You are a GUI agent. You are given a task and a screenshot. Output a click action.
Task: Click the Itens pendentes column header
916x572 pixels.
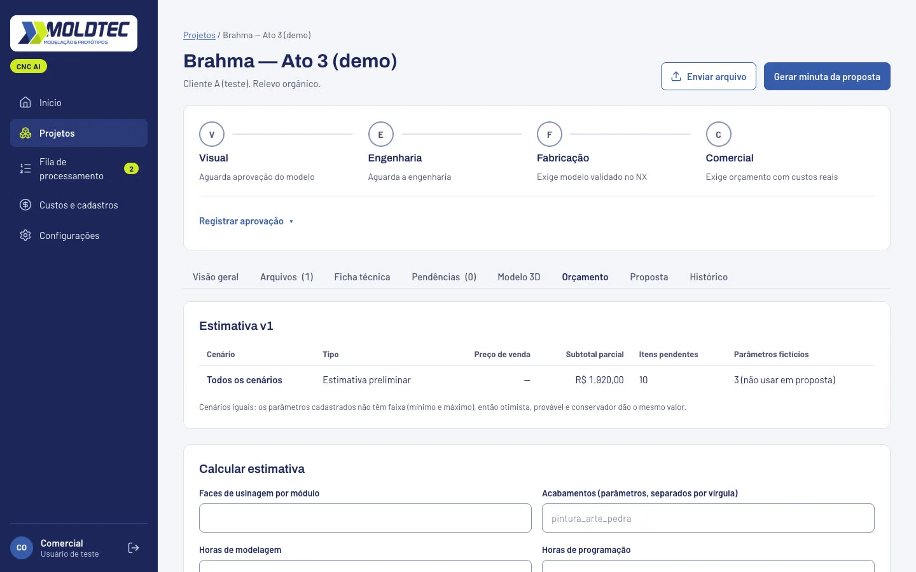click(x=669, y=355)
